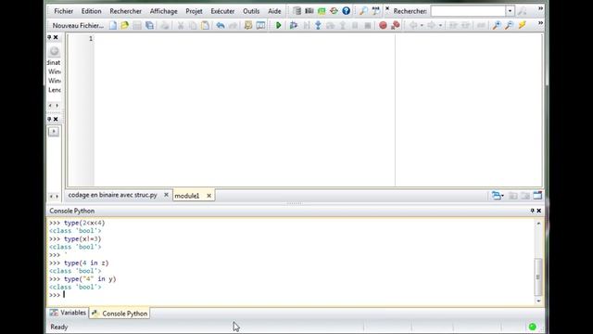The image size is (593, 334).
Task: Click the console scrollbar up arrow
Action: (x=538, y=224)
